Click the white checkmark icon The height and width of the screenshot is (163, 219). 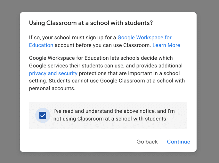[43, 115]
